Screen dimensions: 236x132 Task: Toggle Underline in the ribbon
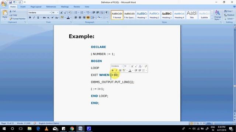(38, 18)
